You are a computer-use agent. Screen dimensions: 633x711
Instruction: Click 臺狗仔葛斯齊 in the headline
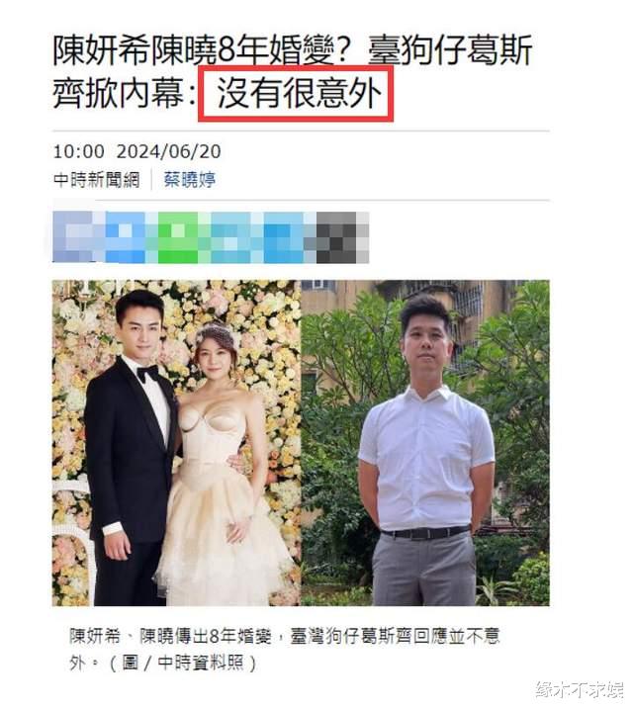click(x=450, y=49)
